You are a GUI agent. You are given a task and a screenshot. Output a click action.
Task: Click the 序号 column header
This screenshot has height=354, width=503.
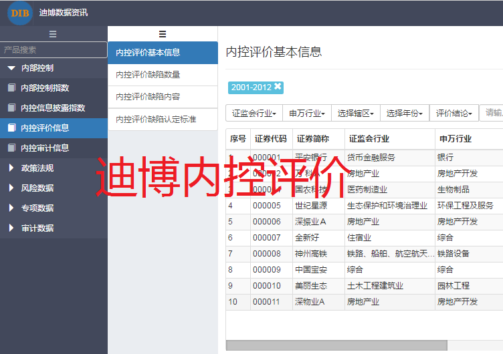coord(238,139)
